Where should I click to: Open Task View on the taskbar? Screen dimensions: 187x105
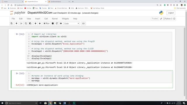coord(40,103)
